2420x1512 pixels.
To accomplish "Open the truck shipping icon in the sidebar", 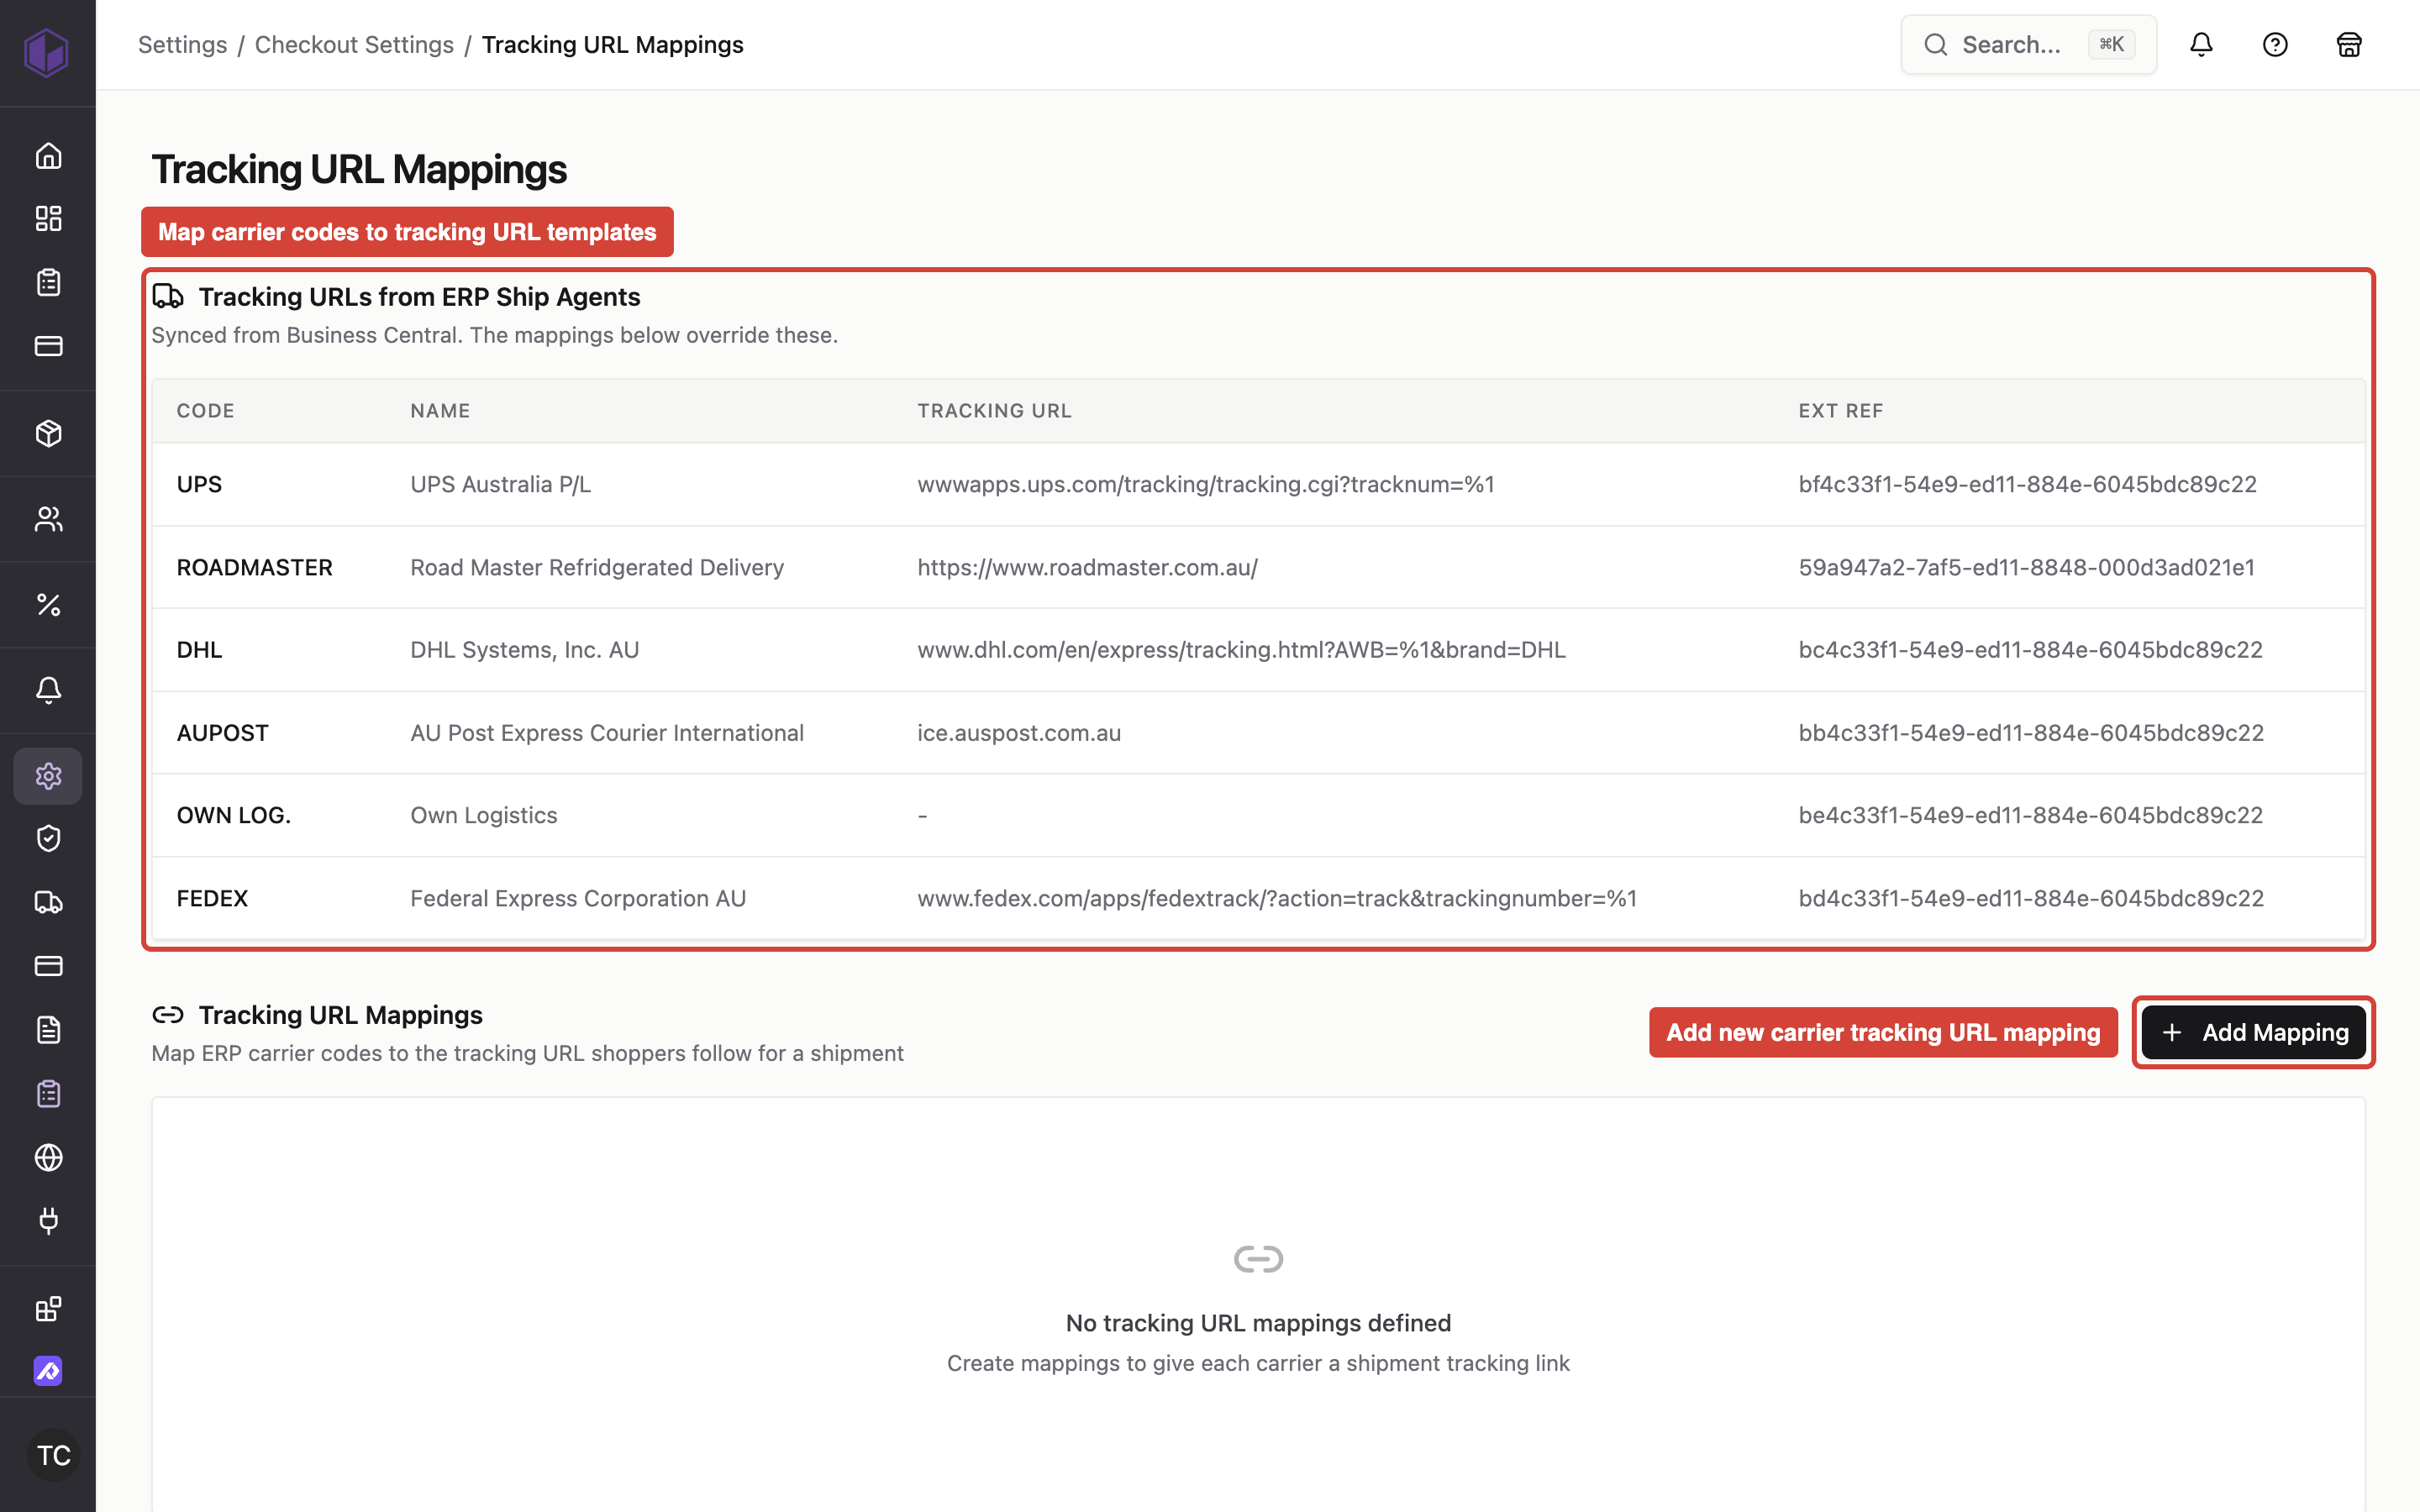I will tap(48, 902).
